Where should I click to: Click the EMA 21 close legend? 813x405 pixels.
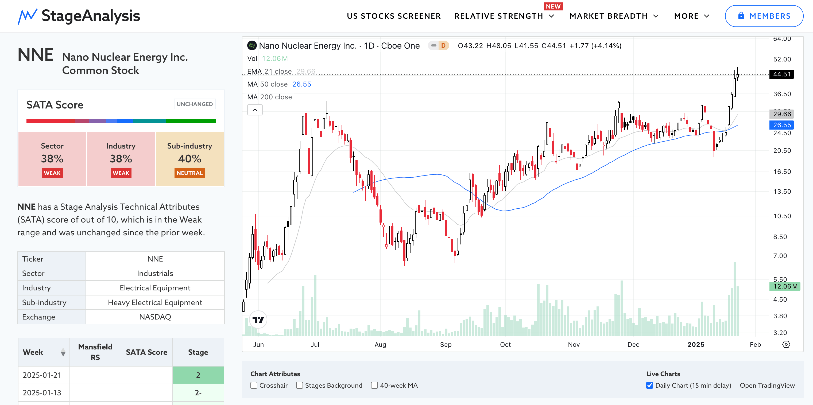tap(281, 71)
